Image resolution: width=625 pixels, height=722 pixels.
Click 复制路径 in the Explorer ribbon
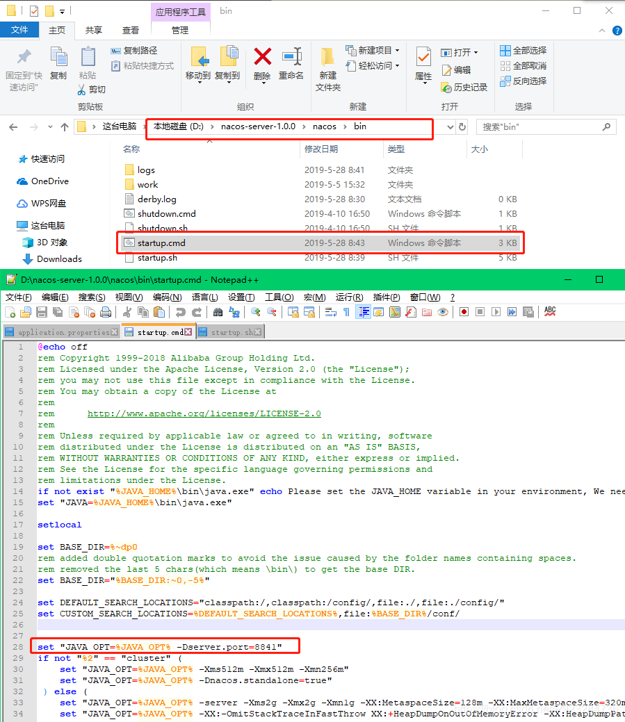coord(134,50)
